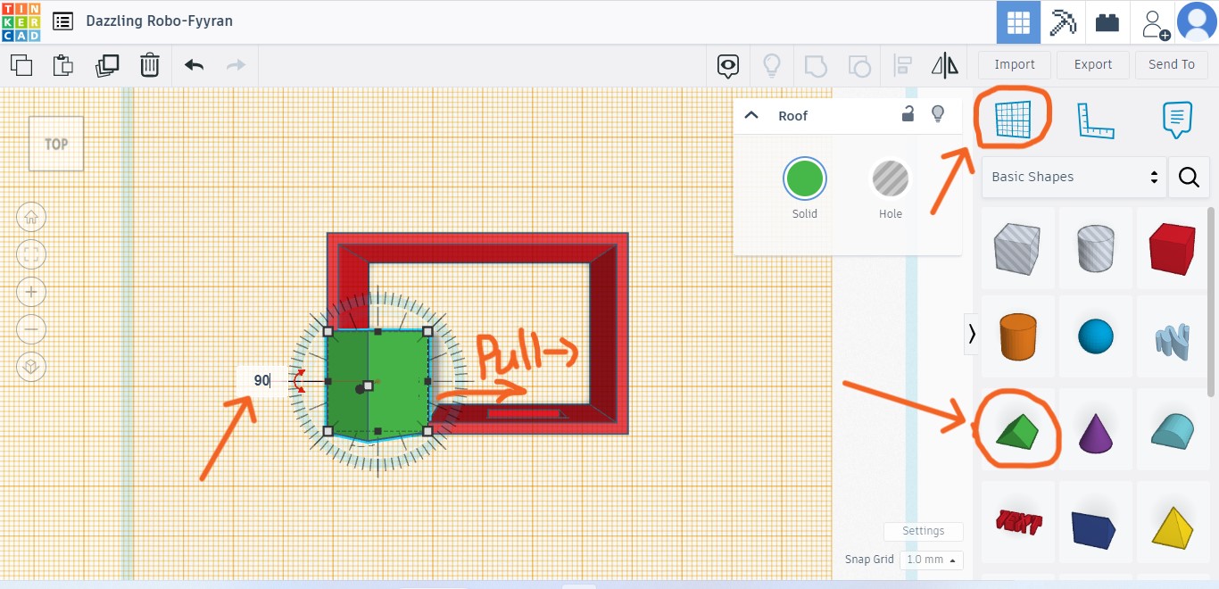Delete selection with the trash icon
Image resolution: width=1219 pixels, height=589 pixels.
[150, 65]
